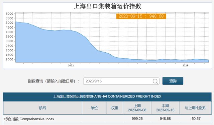
Task: Click the chart title 上海出口集装箱运价指数
Action: (x=107, y=6)
